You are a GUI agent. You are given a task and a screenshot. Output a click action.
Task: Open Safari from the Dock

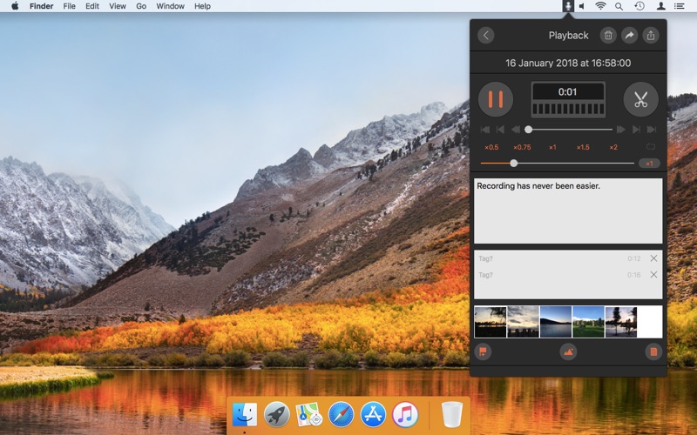coord(341,415)
